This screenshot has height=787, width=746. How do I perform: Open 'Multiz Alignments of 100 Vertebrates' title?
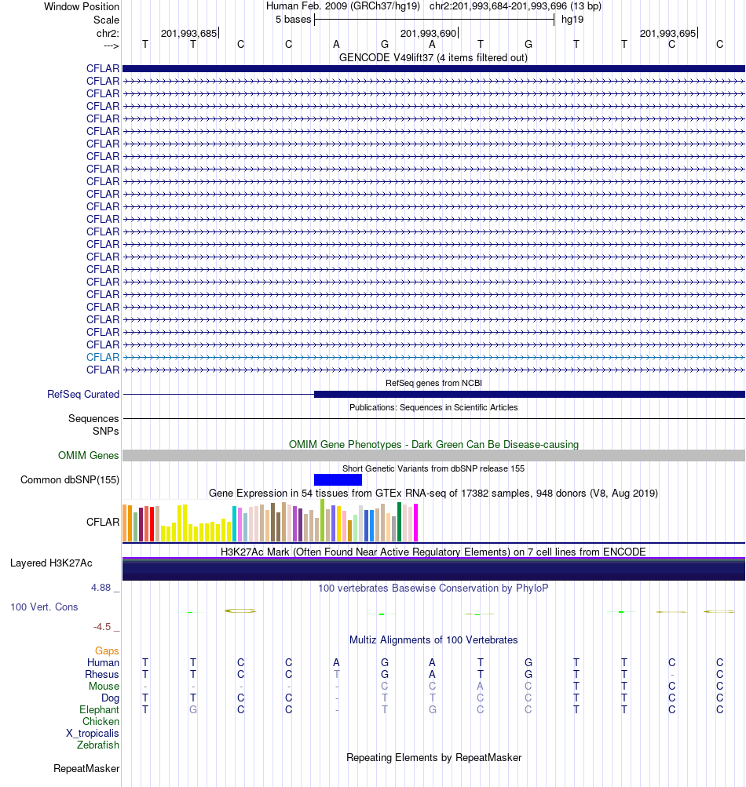coord(433,639)
